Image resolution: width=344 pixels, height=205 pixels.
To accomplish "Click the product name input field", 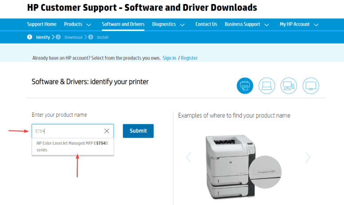I will pyautogui.click(x=67, y=131).
